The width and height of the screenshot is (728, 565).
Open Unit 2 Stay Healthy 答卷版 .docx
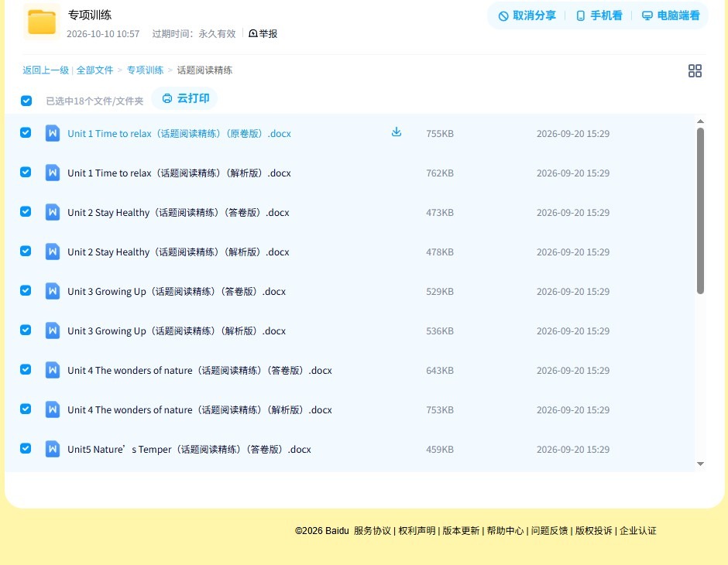tap(178, 212)
